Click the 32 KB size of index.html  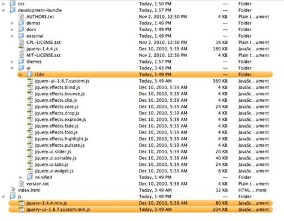click(222, 190)
